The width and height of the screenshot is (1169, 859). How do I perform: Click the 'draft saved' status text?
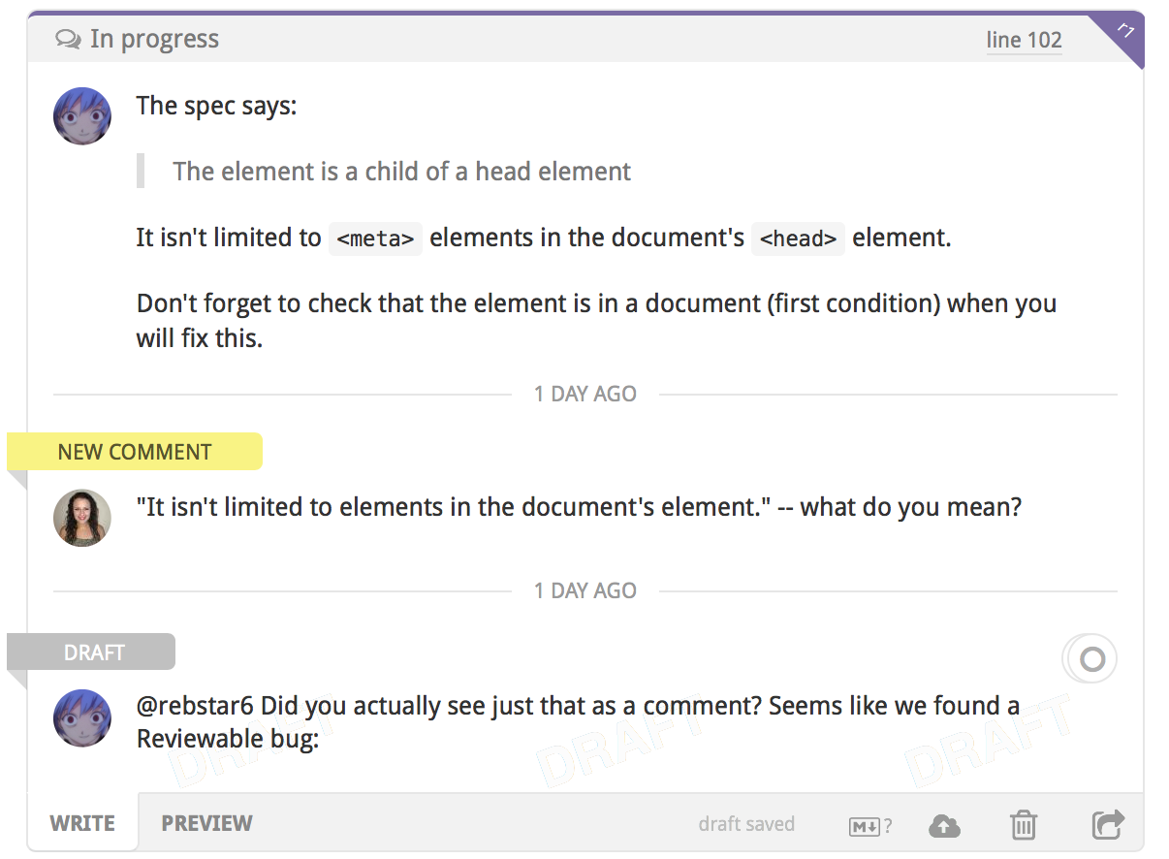click(746, 824)
